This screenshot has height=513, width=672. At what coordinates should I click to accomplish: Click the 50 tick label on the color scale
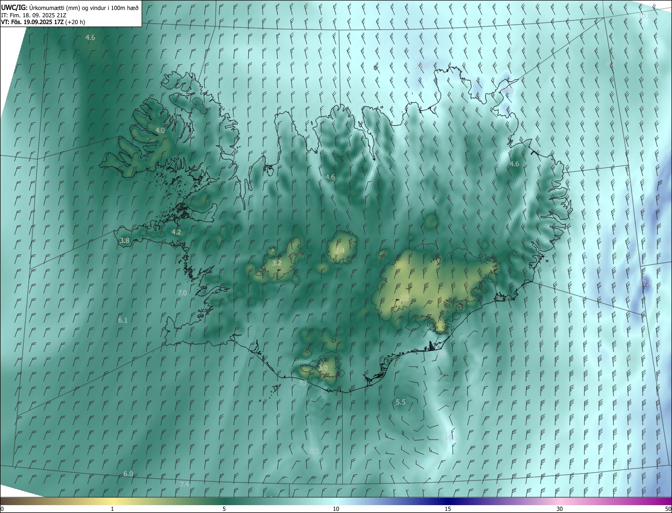(x=668, y=509)
